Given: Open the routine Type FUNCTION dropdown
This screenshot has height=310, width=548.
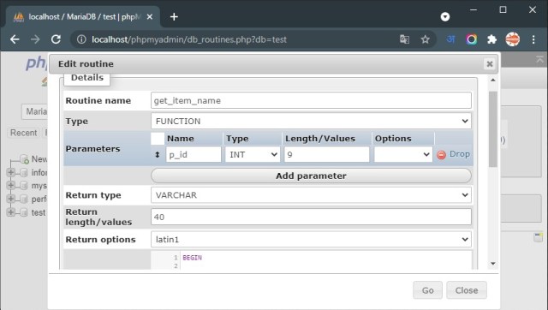Looking at the screenshot, I should tap(311, 121).
